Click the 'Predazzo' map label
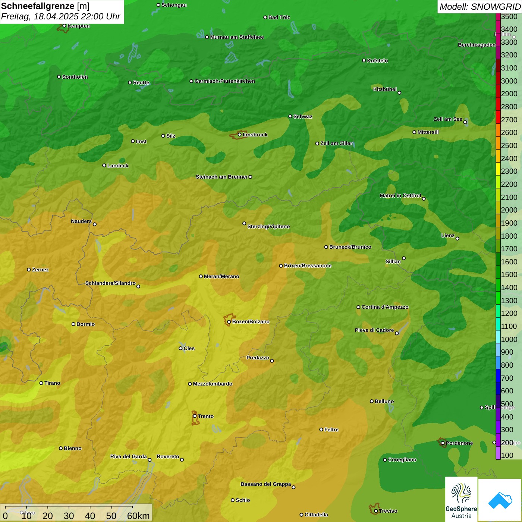The width and height of the screenshot is (522, 522). point(258,358)
